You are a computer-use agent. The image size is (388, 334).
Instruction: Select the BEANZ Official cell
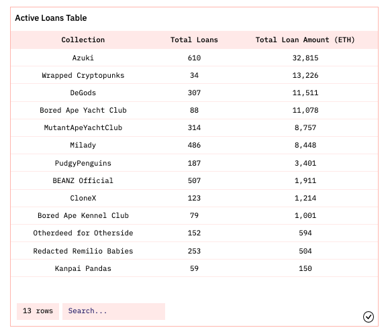click(83, 180)
